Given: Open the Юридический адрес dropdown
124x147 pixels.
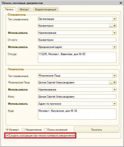Looking at the screenshot, I should click(x=115, y=47).
